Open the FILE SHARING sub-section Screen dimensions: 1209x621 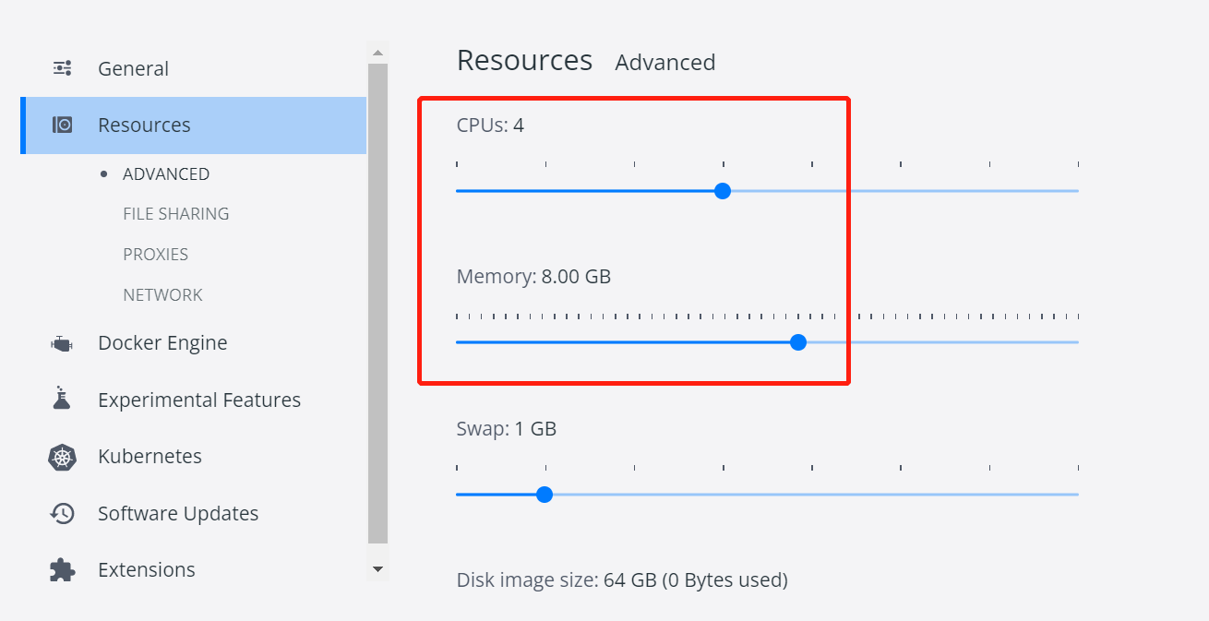(x=175, y=213)
